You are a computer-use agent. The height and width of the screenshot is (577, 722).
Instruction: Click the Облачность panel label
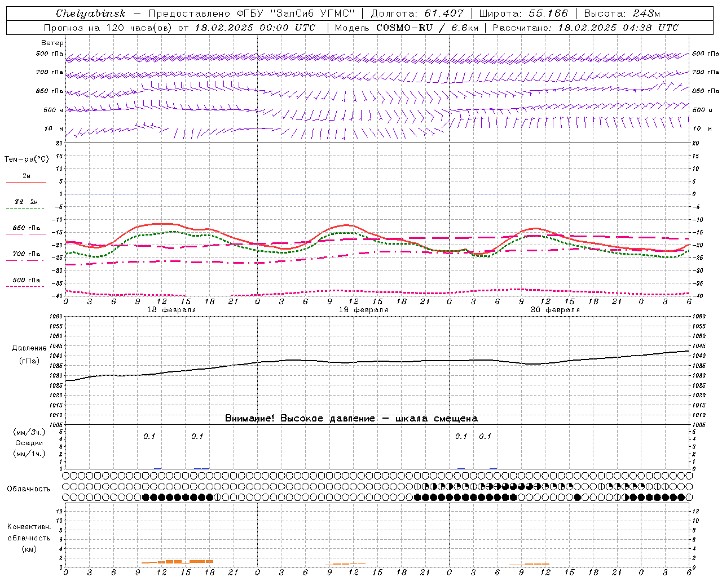click(29, 489)
